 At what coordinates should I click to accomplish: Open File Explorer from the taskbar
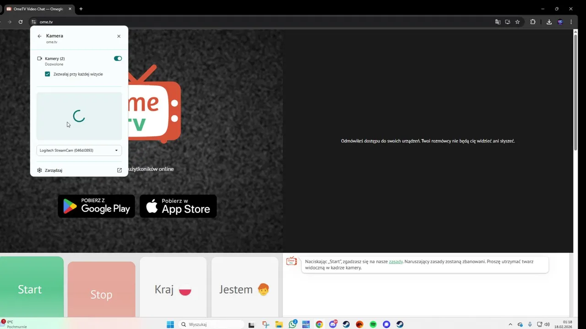coord(279,324)
